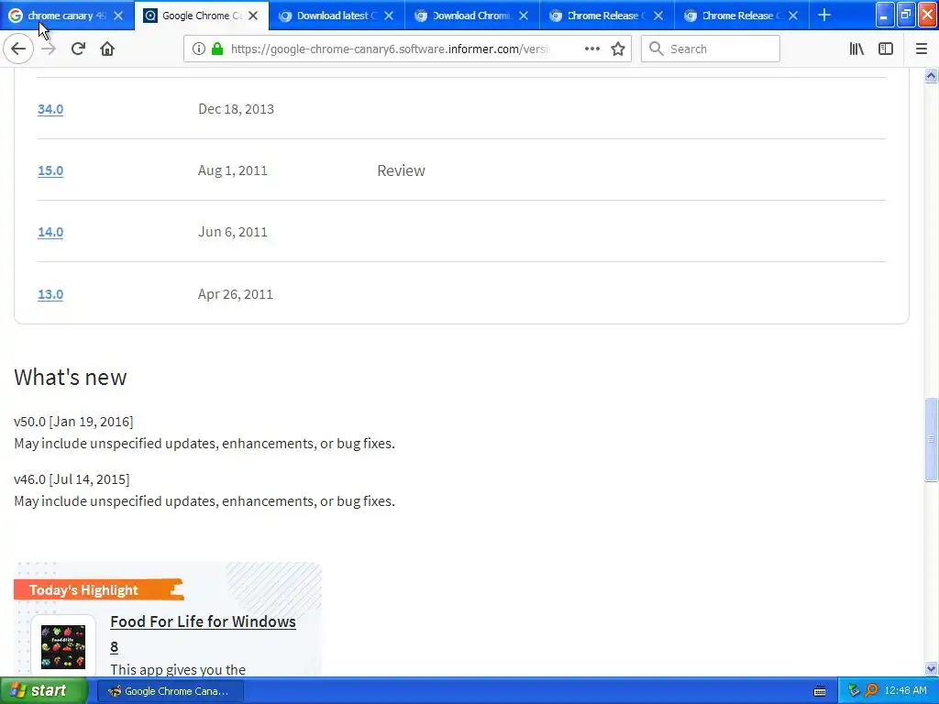The image size is (939, 704).
Task: Reload the current page
Action: click(x=78, y=49)
